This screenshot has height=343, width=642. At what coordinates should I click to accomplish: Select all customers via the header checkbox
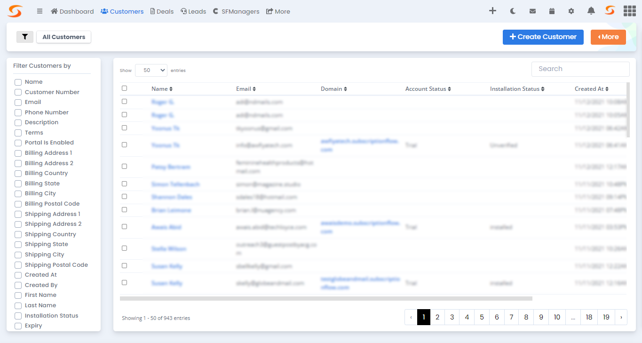(x=124, y=88)
